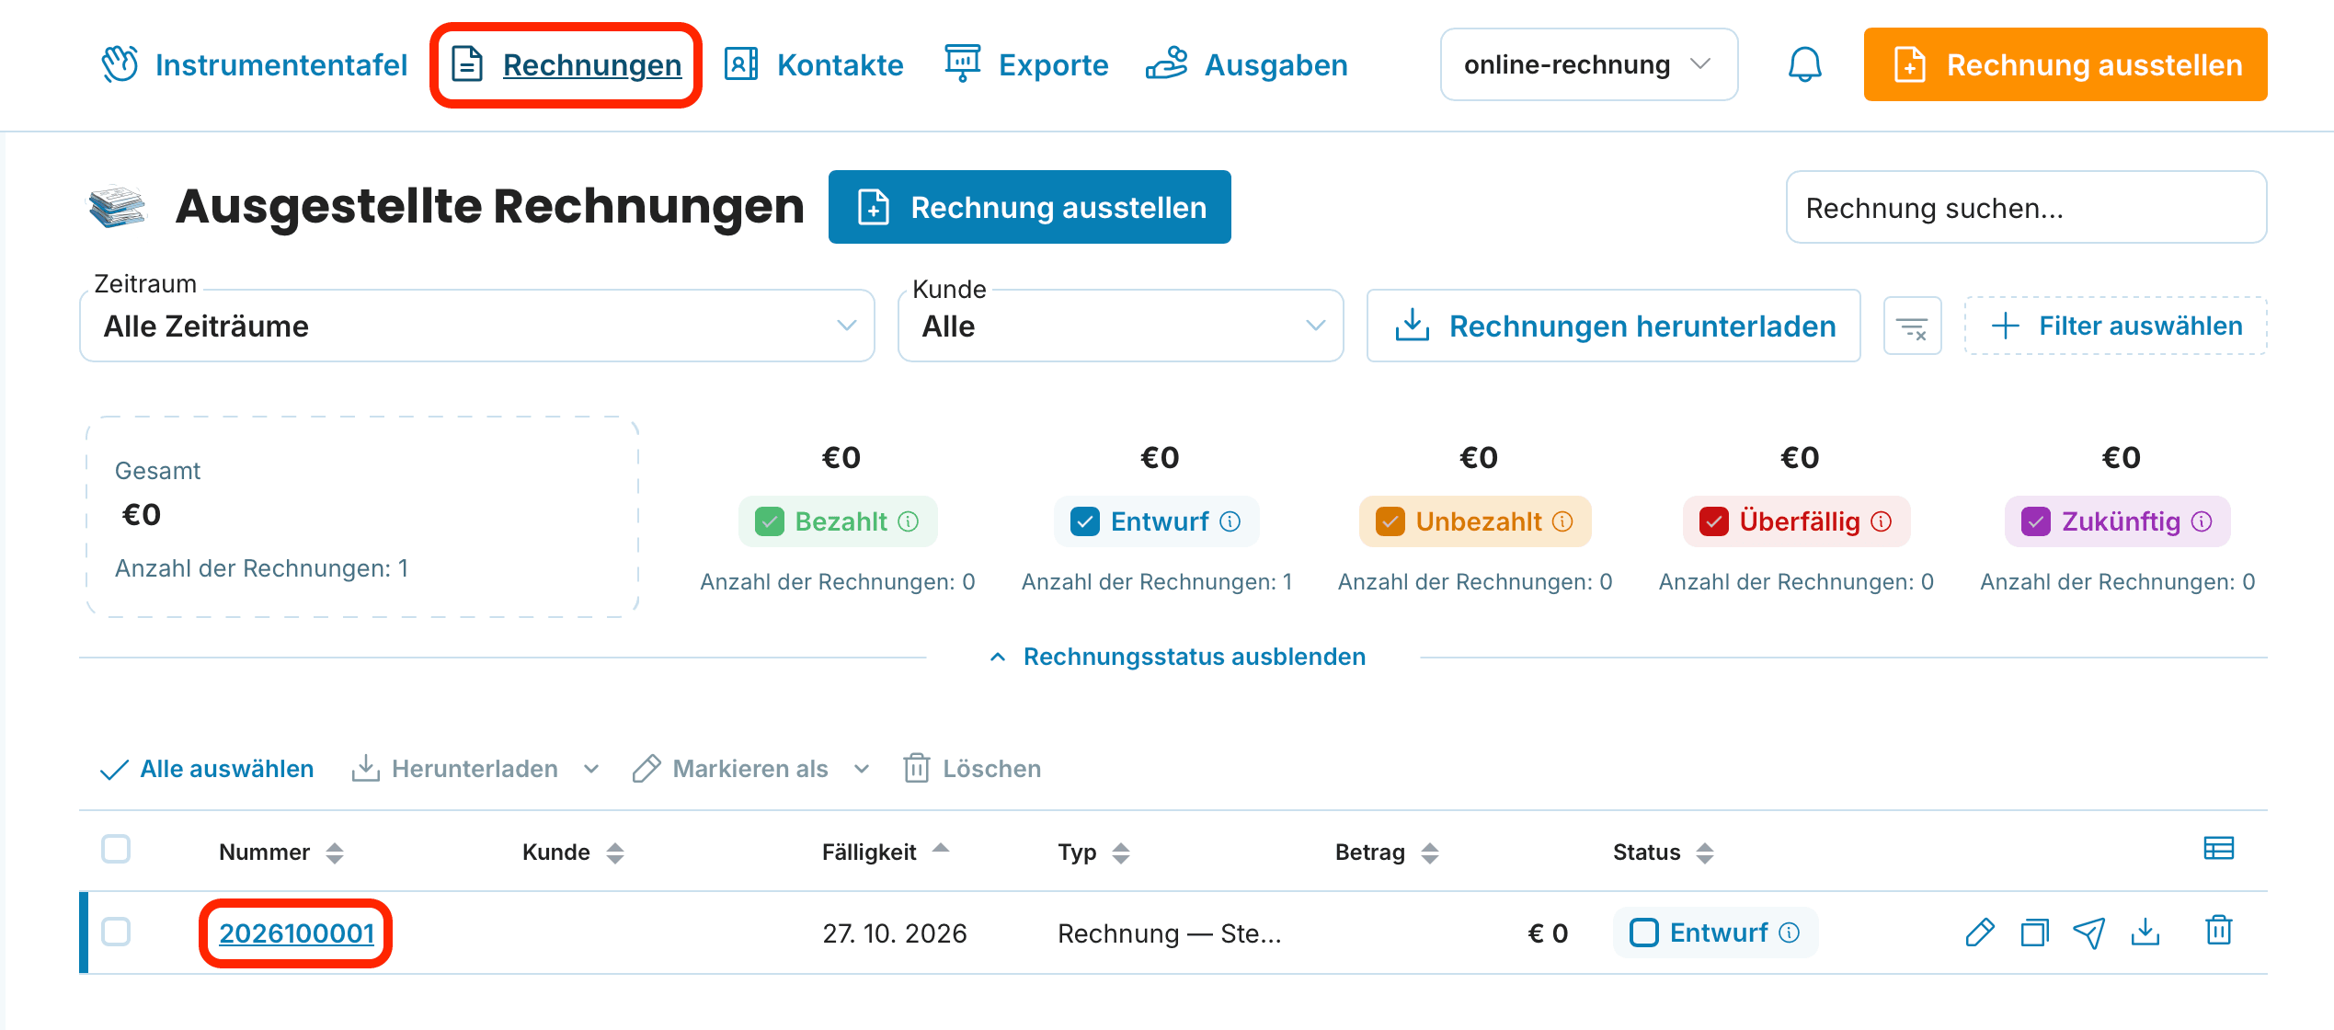This screenshot has height=1030, width=2334.
Task: Sort table by Nummer column arrows
Action: click(335, 853)
